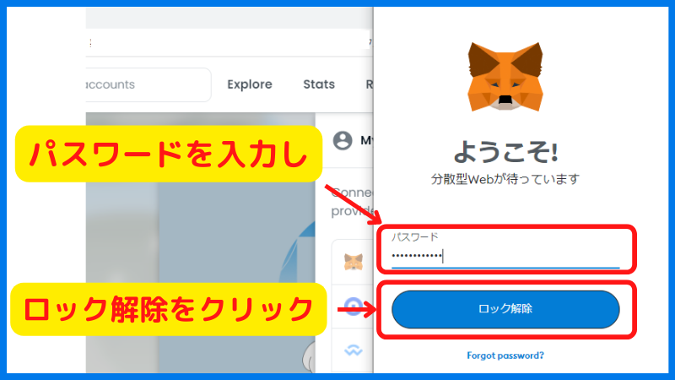675x380 pixels.
Task: Select the blue Coinbase Wallet icon
Action: [354, 307]
